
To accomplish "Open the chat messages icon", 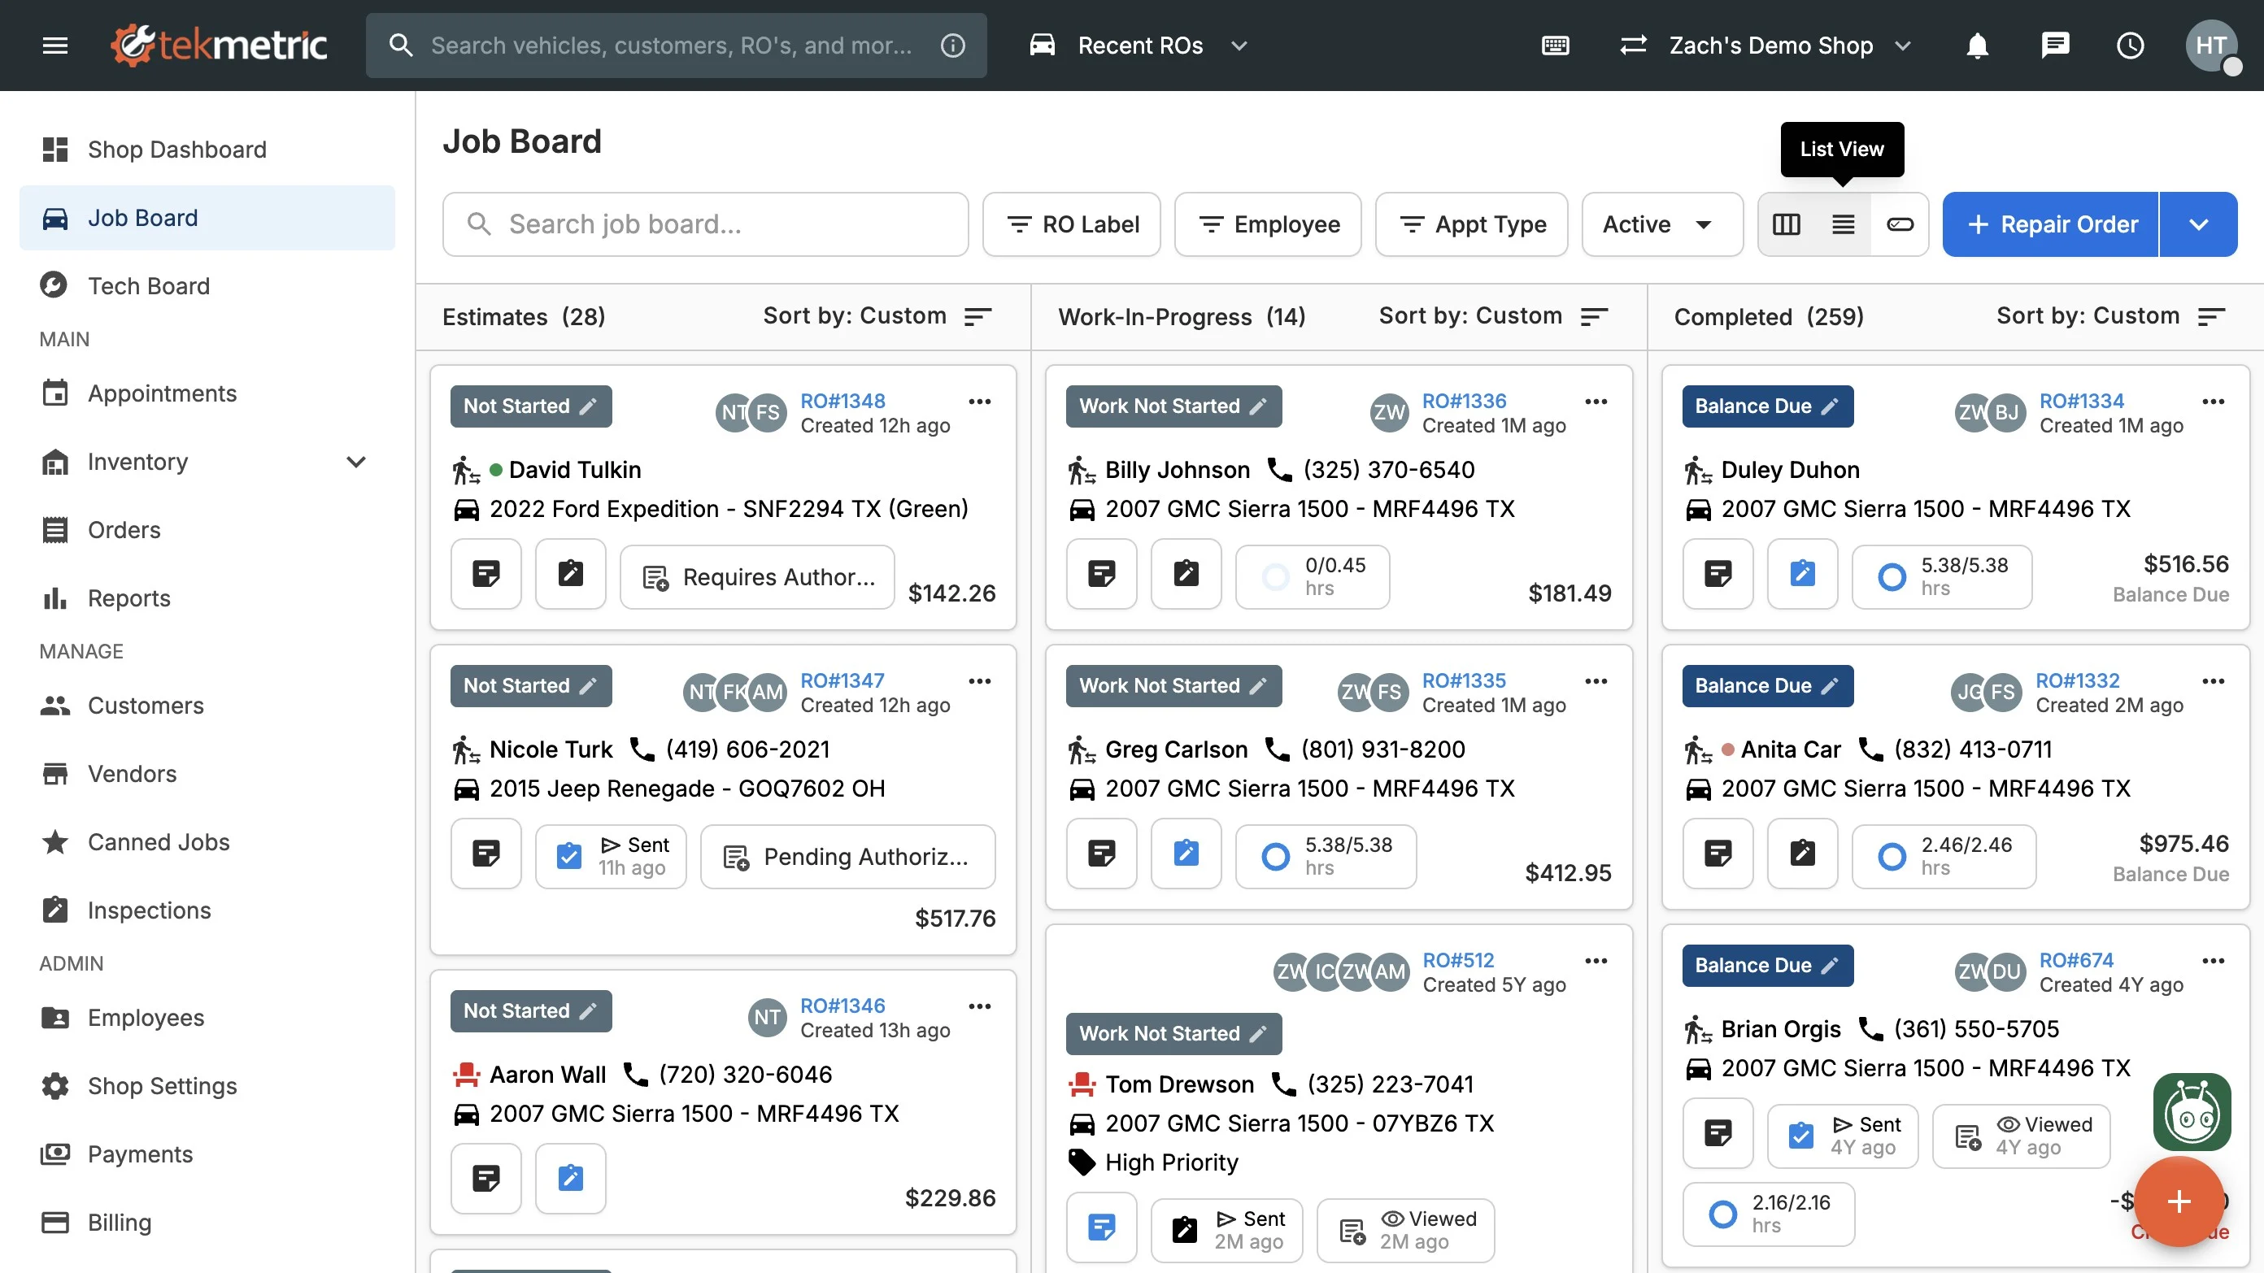I will 2054,45.
